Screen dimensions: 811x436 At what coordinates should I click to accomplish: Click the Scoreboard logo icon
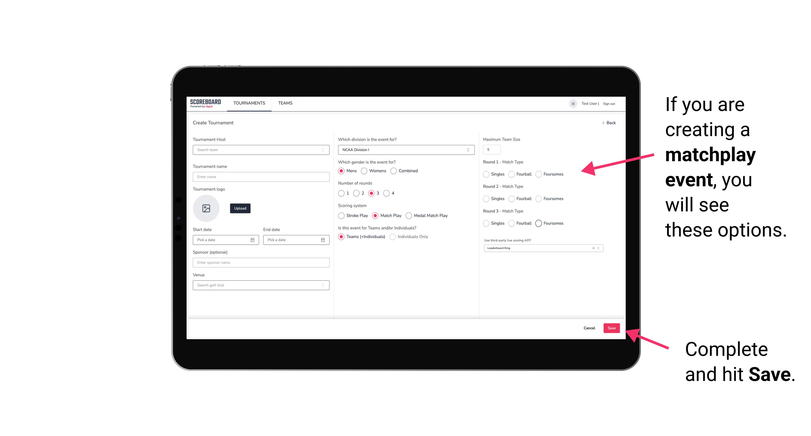pyautogui.click(x=206, y=103)
